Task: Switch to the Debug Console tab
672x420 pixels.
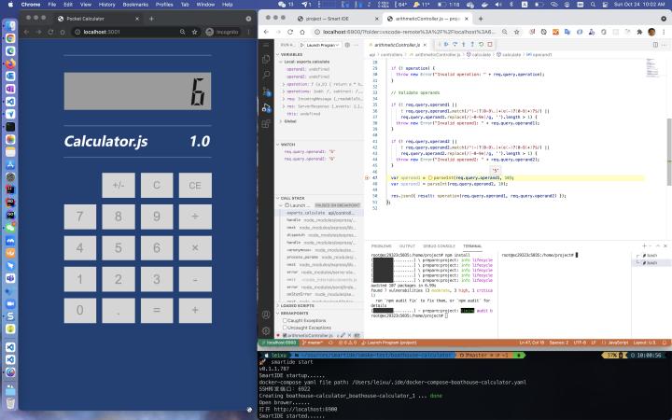Action: click(x=439, y=245)
